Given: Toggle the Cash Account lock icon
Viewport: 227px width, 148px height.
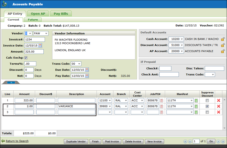Looking at the screenshot, I should tap(223, 39).
